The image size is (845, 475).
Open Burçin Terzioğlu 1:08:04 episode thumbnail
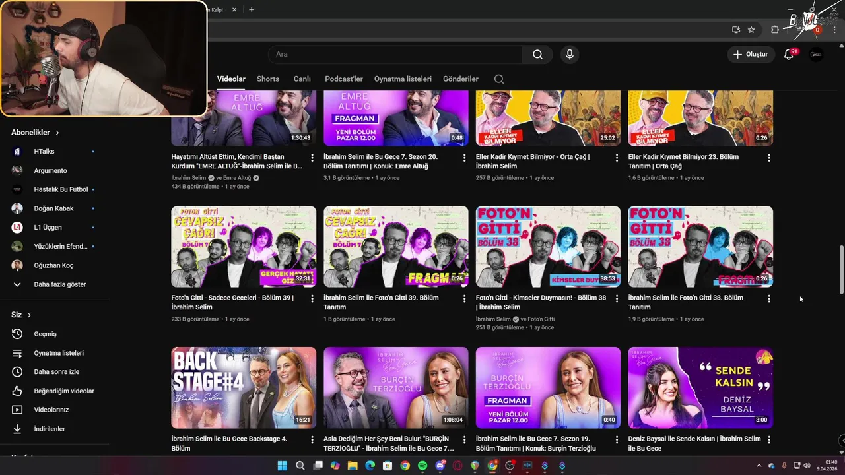[396, 388]
